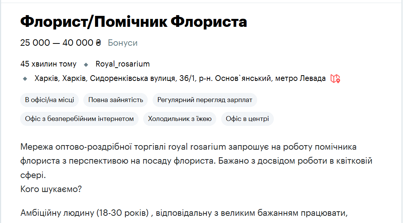Open the Бонуси link next to the salary
Viewport: 406px width, 223px height.
[x=122, y=43]
